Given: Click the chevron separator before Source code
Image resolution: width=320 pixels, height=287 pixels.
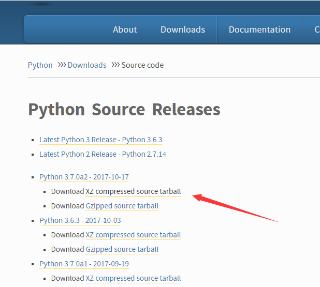Looking at the screenshot, I should click(115, 65).
